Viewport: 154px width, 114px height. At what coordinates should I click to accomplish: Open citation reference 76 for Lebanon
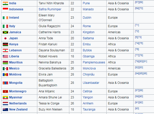coord(137,49)
